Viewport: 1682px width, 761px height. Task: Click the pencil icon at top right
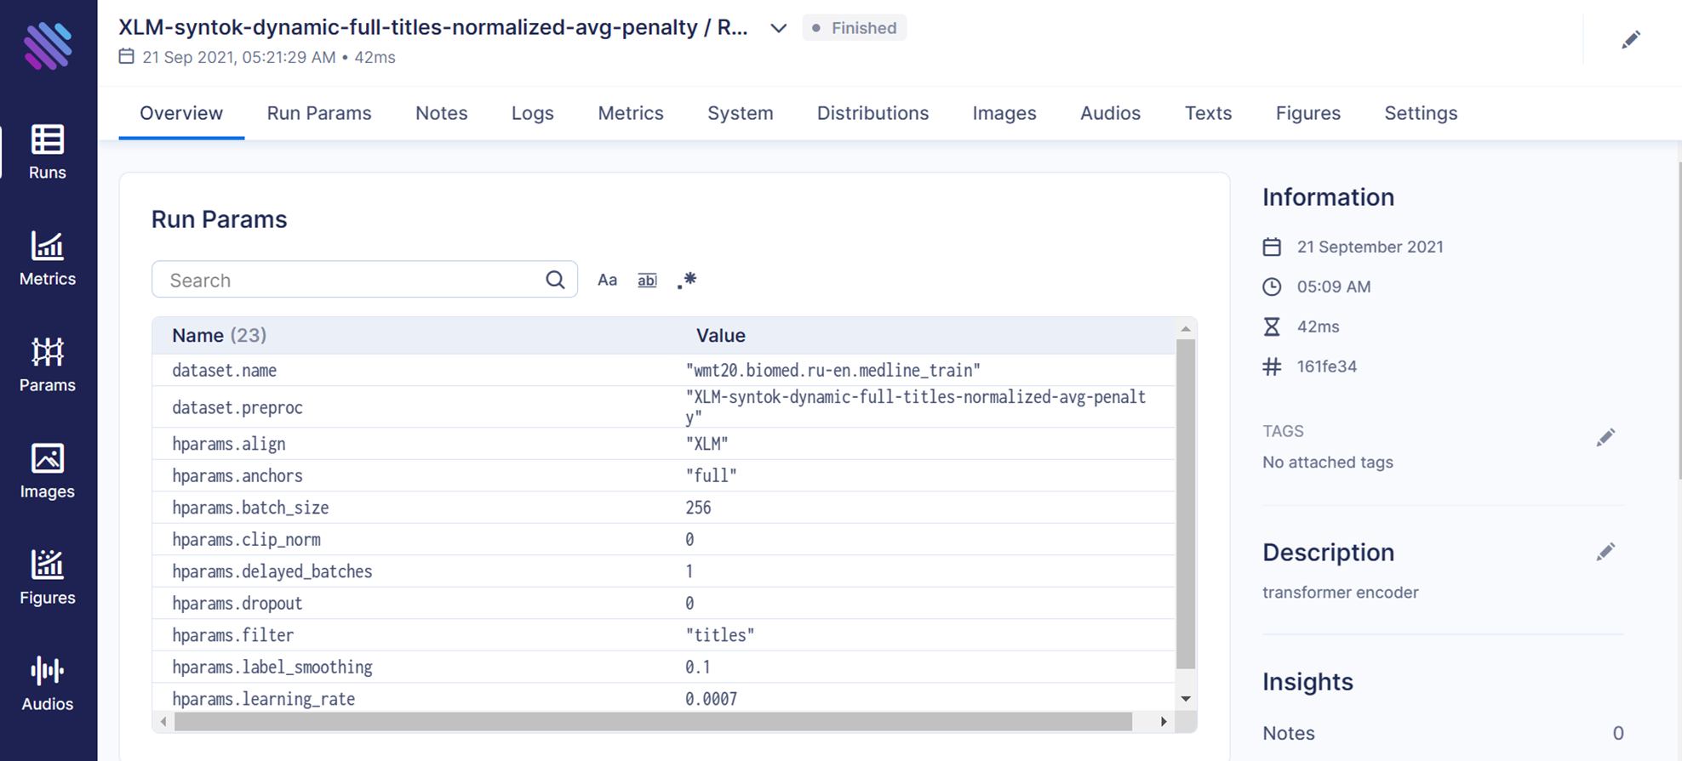pos(1630,40)
